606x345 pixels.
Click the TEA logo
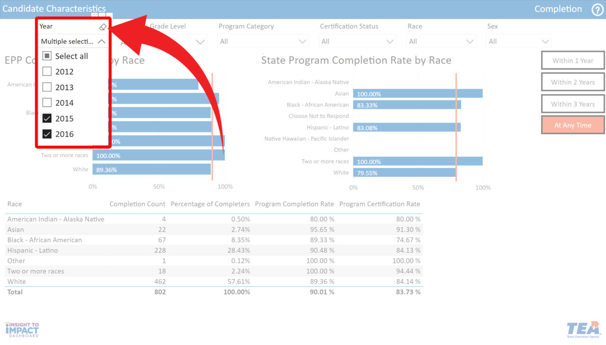point(583,330)
